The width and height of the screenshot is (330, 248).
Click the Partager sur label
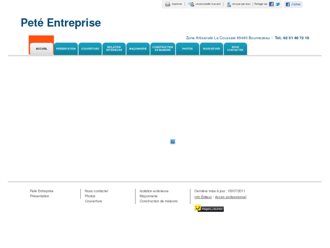coord(261,4)
